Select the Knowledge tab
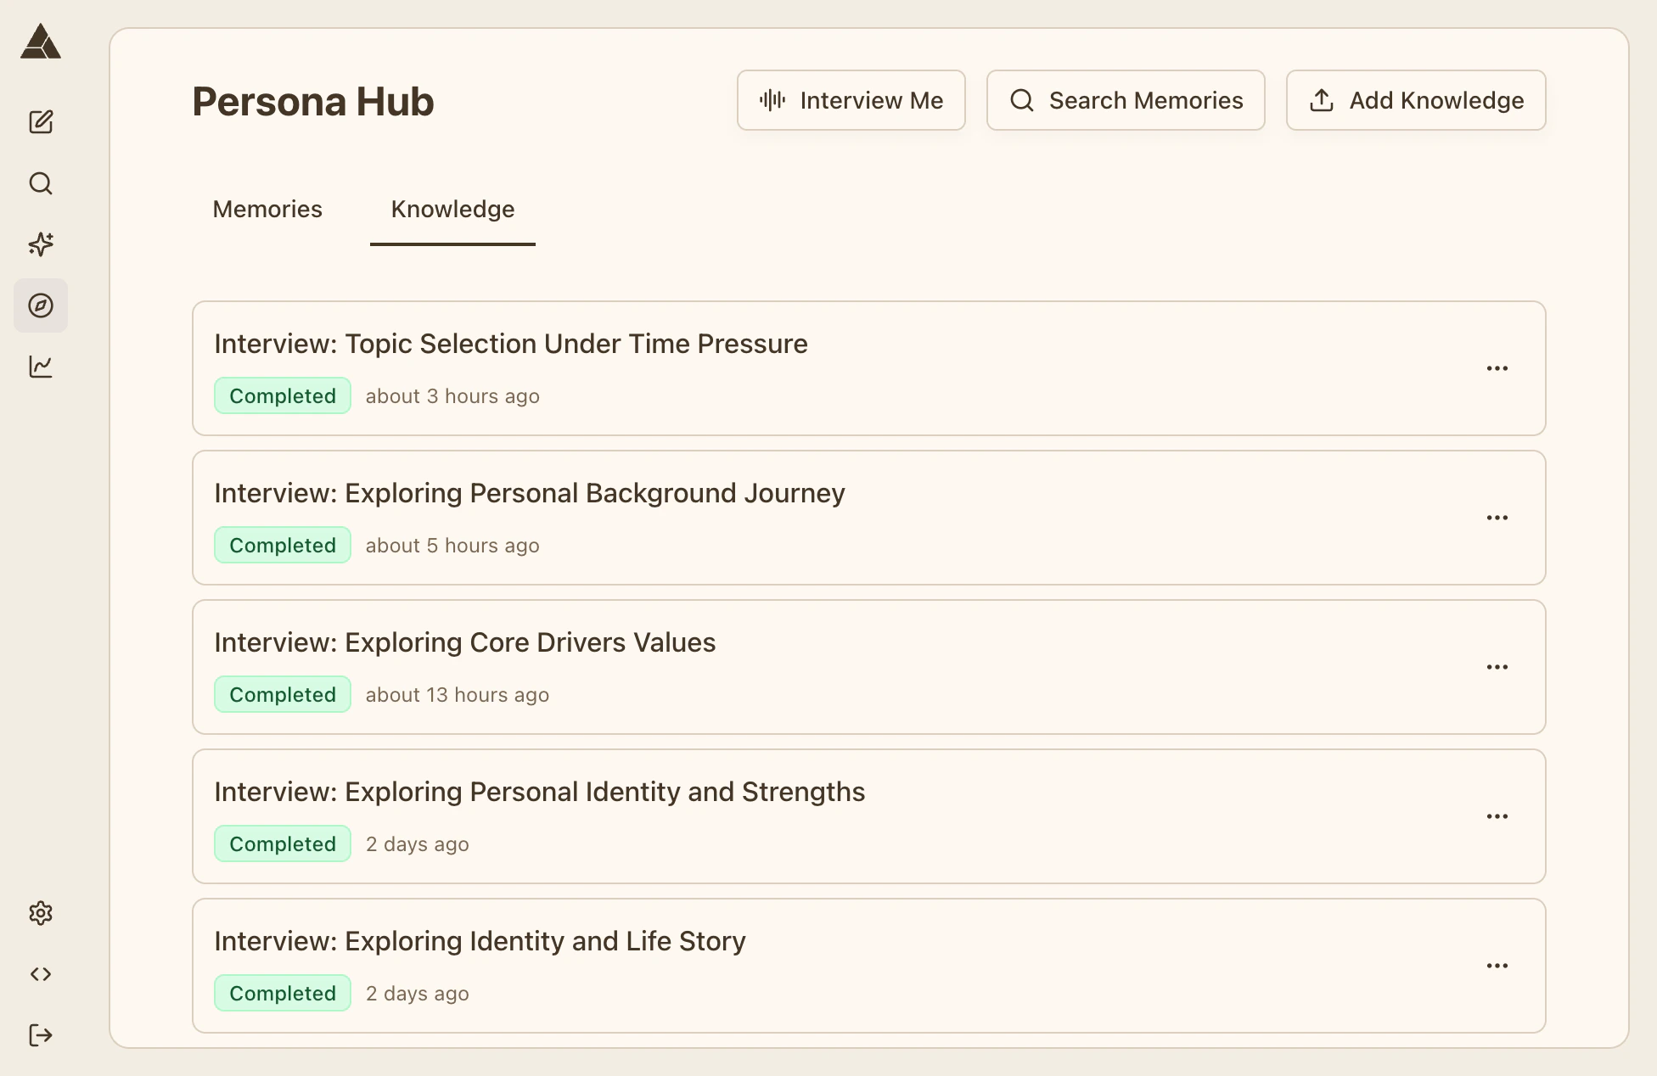 pos(452,210)
